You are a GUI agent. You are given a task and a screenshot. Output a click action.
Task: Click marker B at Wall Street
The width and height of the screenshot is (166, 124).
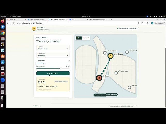coord(99,78)
